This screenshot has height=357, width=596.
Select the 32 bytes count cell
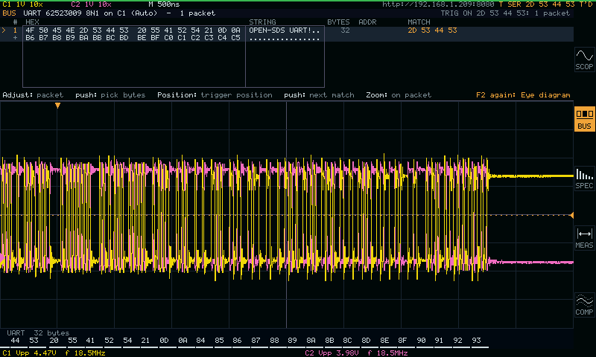(345, 30)
